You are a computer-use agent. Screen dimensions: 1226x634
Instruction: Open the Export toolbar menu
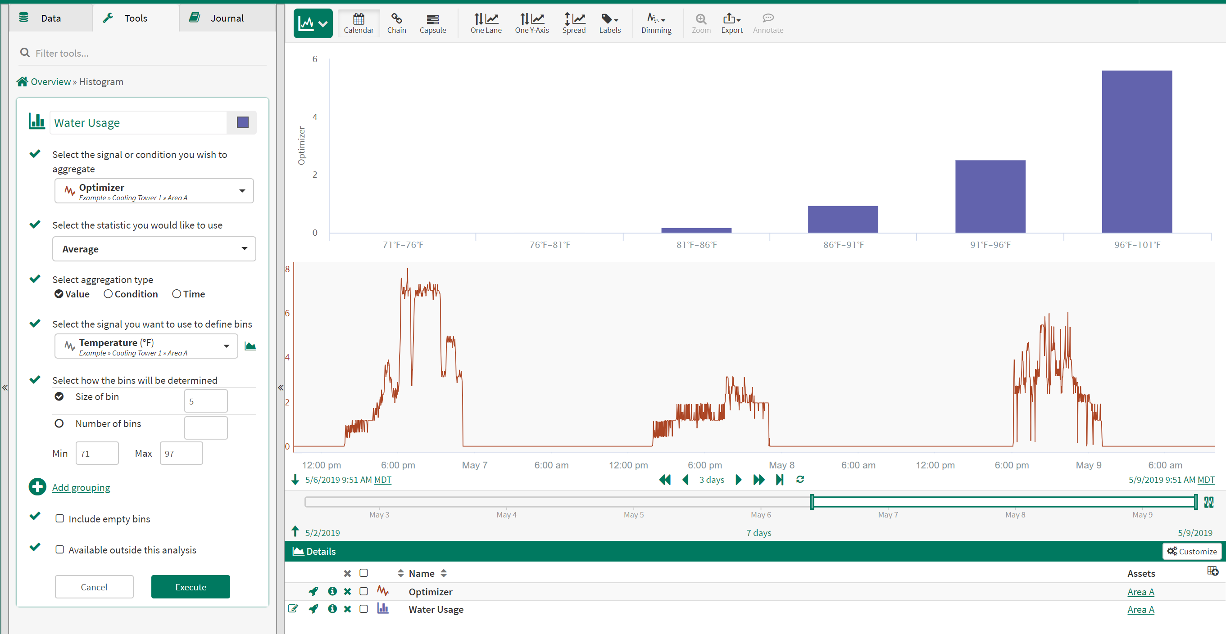coord(731,23)
